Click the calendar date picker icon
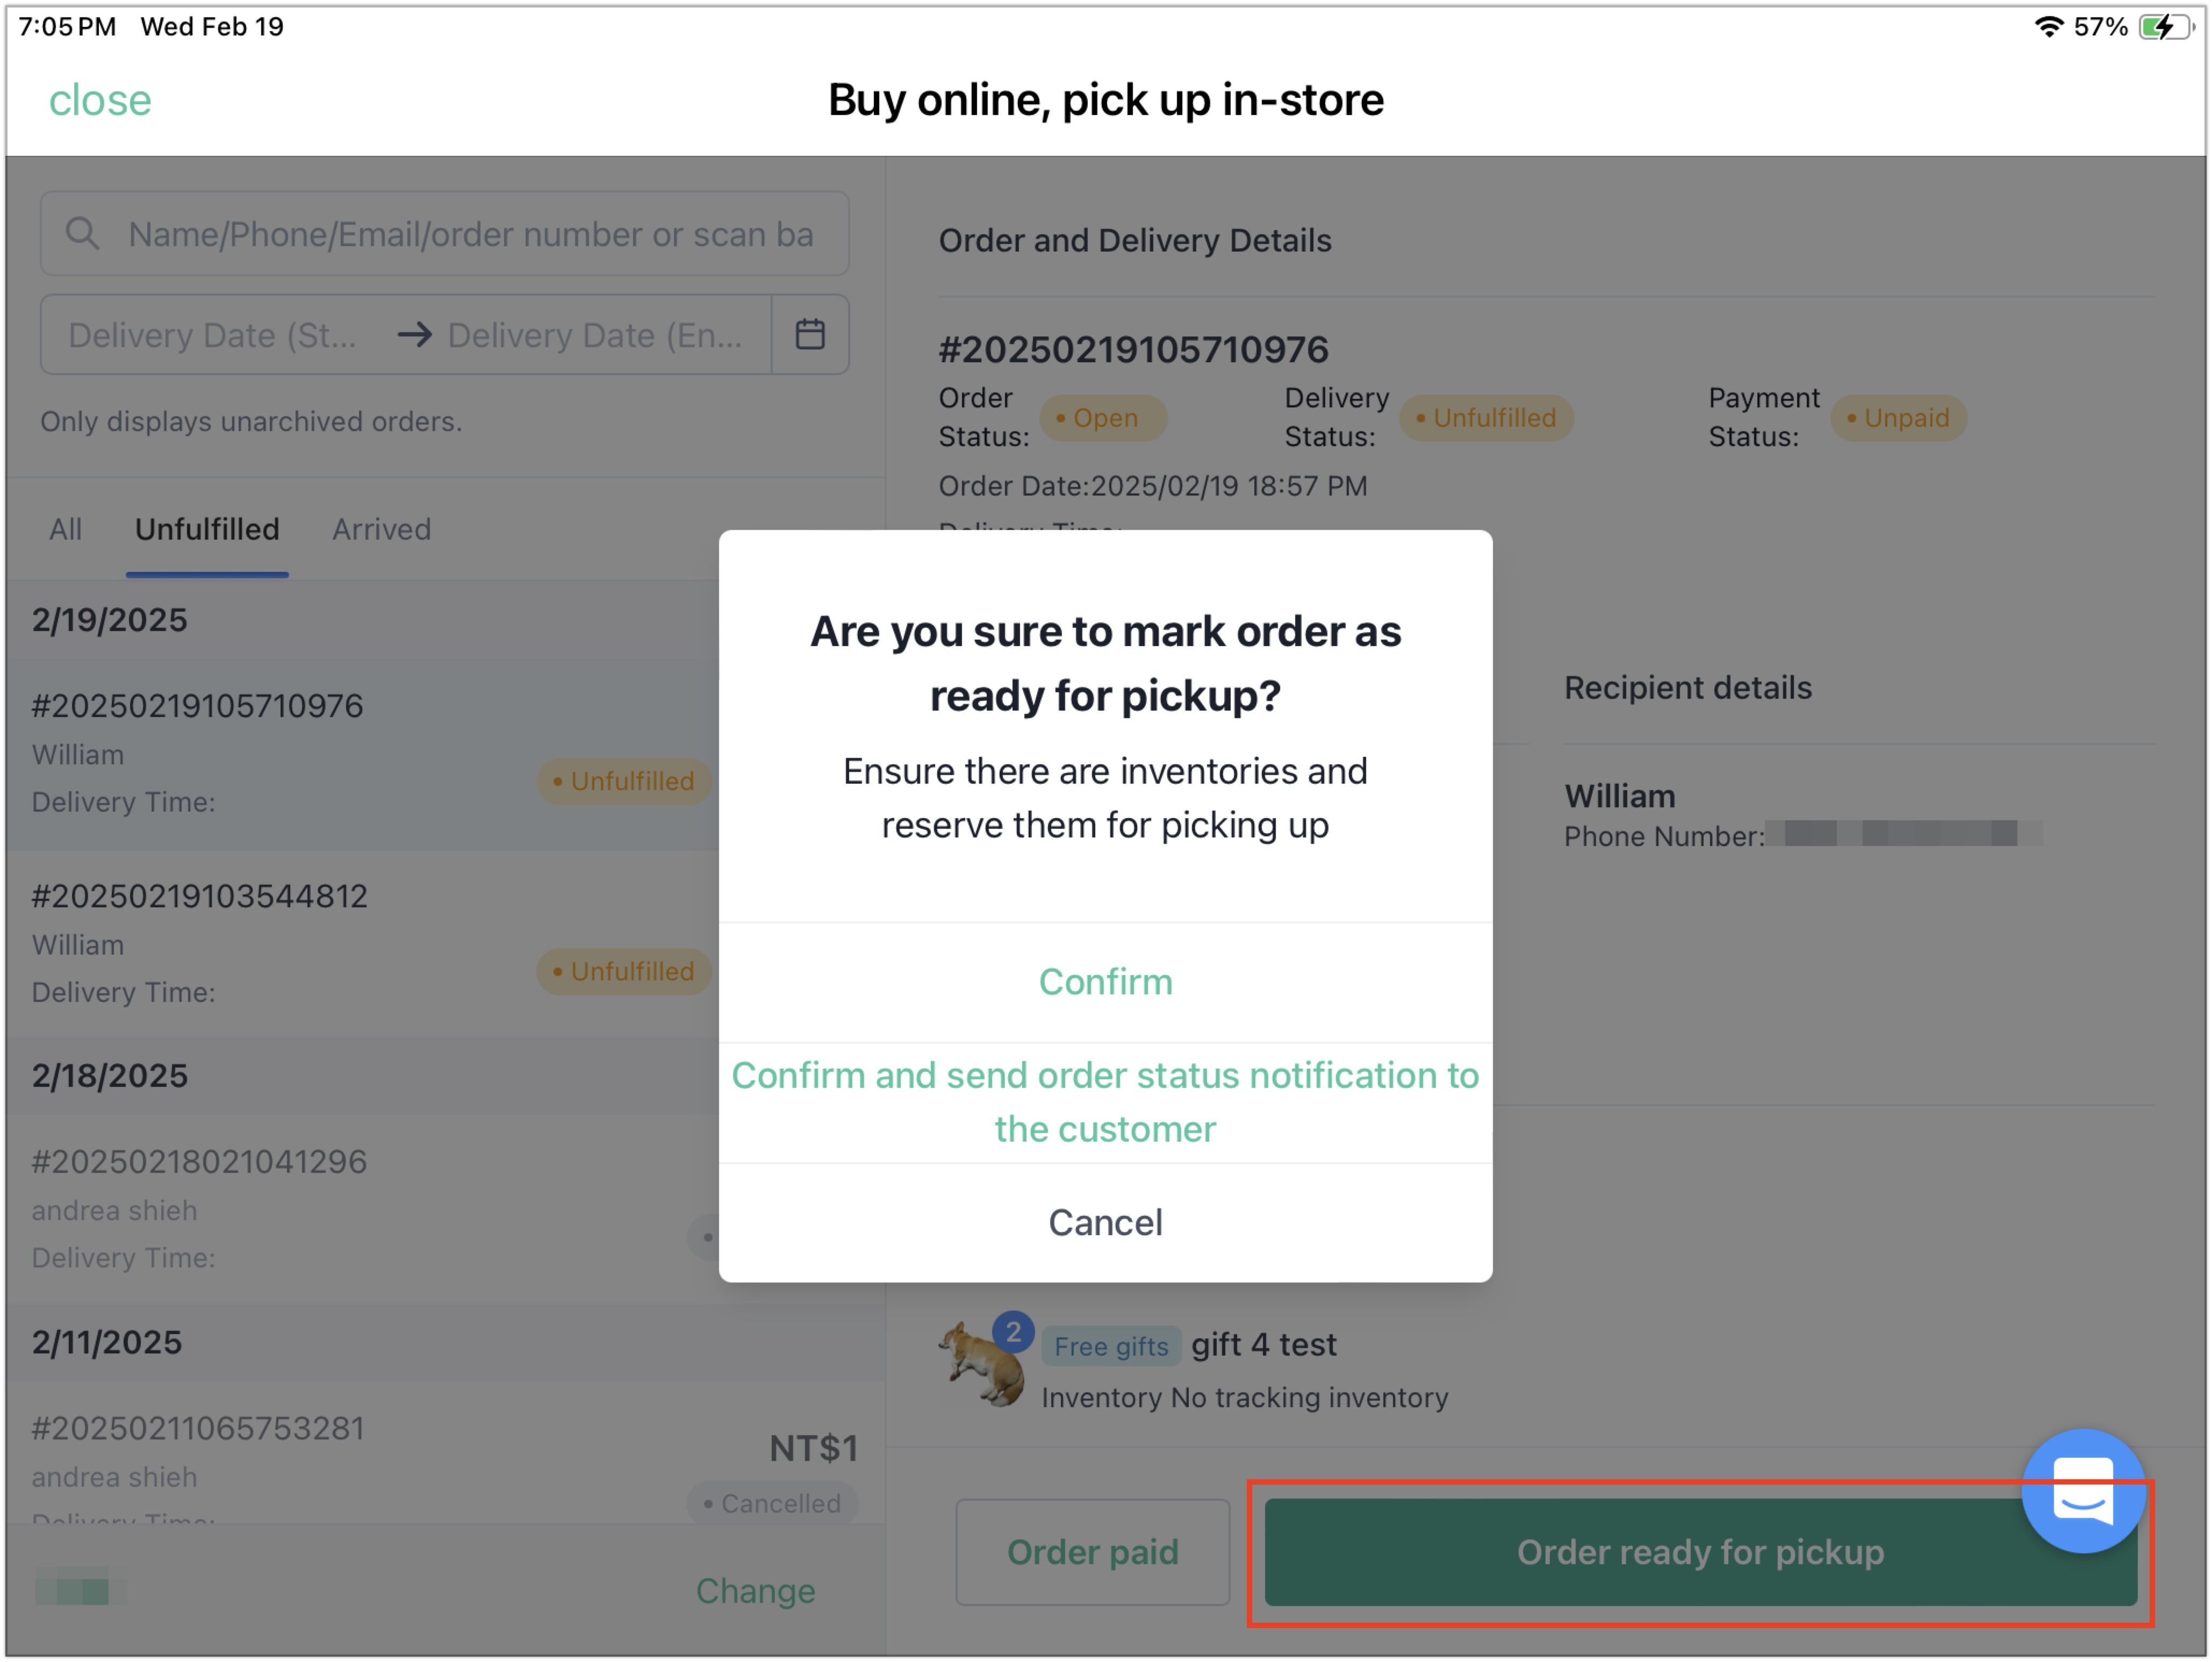This screenshot has height=1662, width=2212. 810,334
